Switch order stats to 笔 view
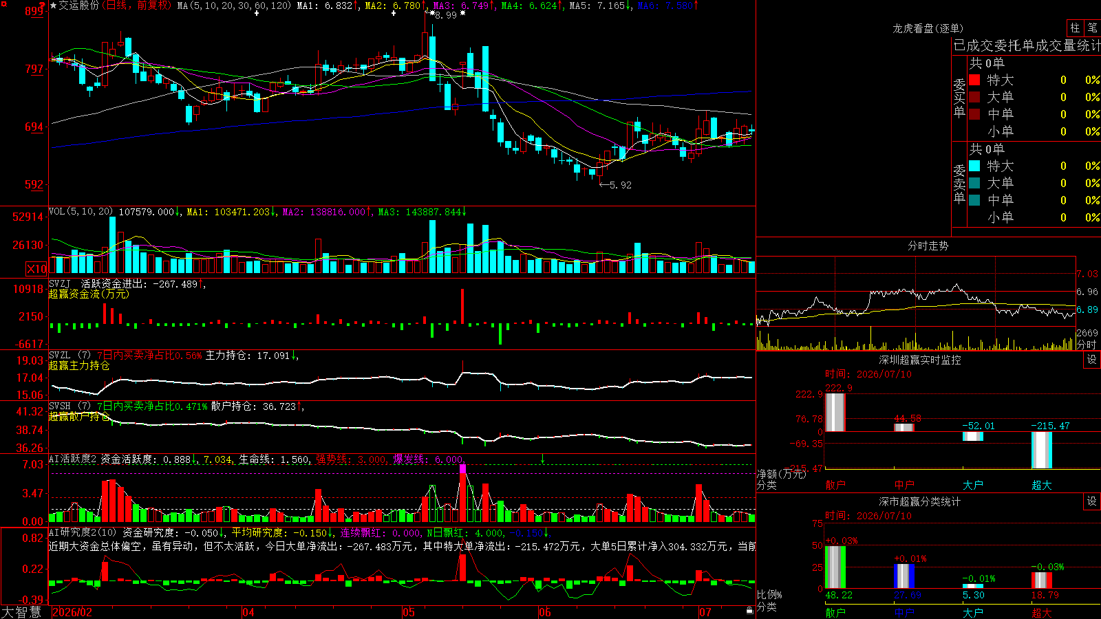This screenshot has width=1101, height=619. (1092, 28)
